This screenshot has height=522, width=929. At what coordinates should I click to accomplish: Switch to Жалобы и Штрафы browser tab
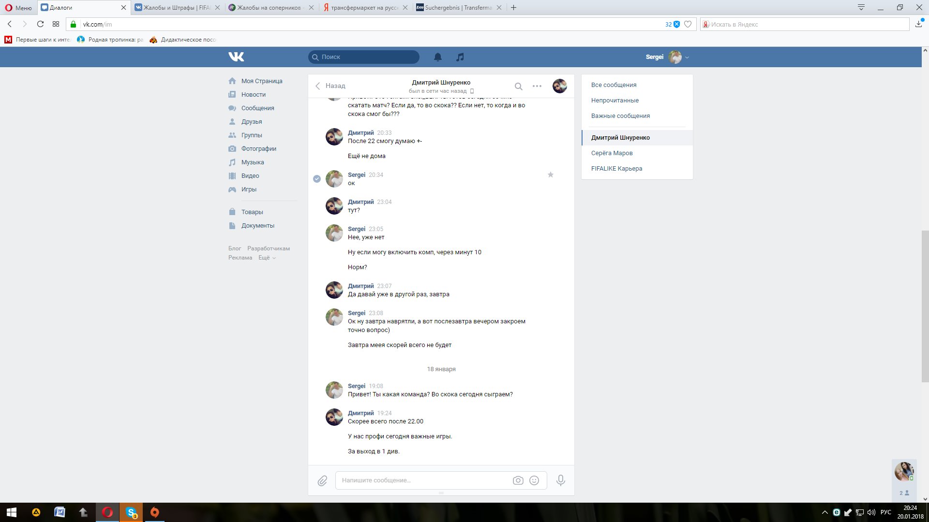pyautogui.click(x=177, y=8)
